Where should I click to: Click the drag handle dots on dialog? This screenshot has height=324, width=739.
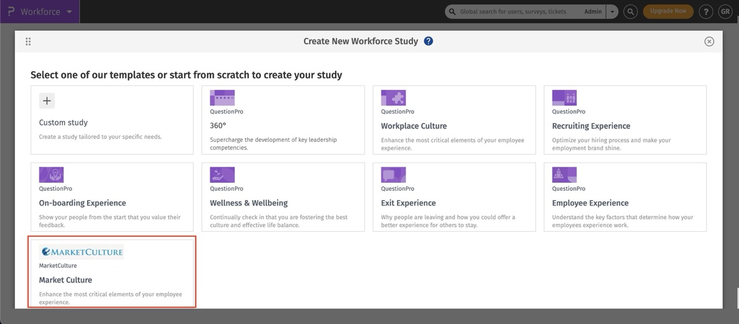[x=28, y=42]
